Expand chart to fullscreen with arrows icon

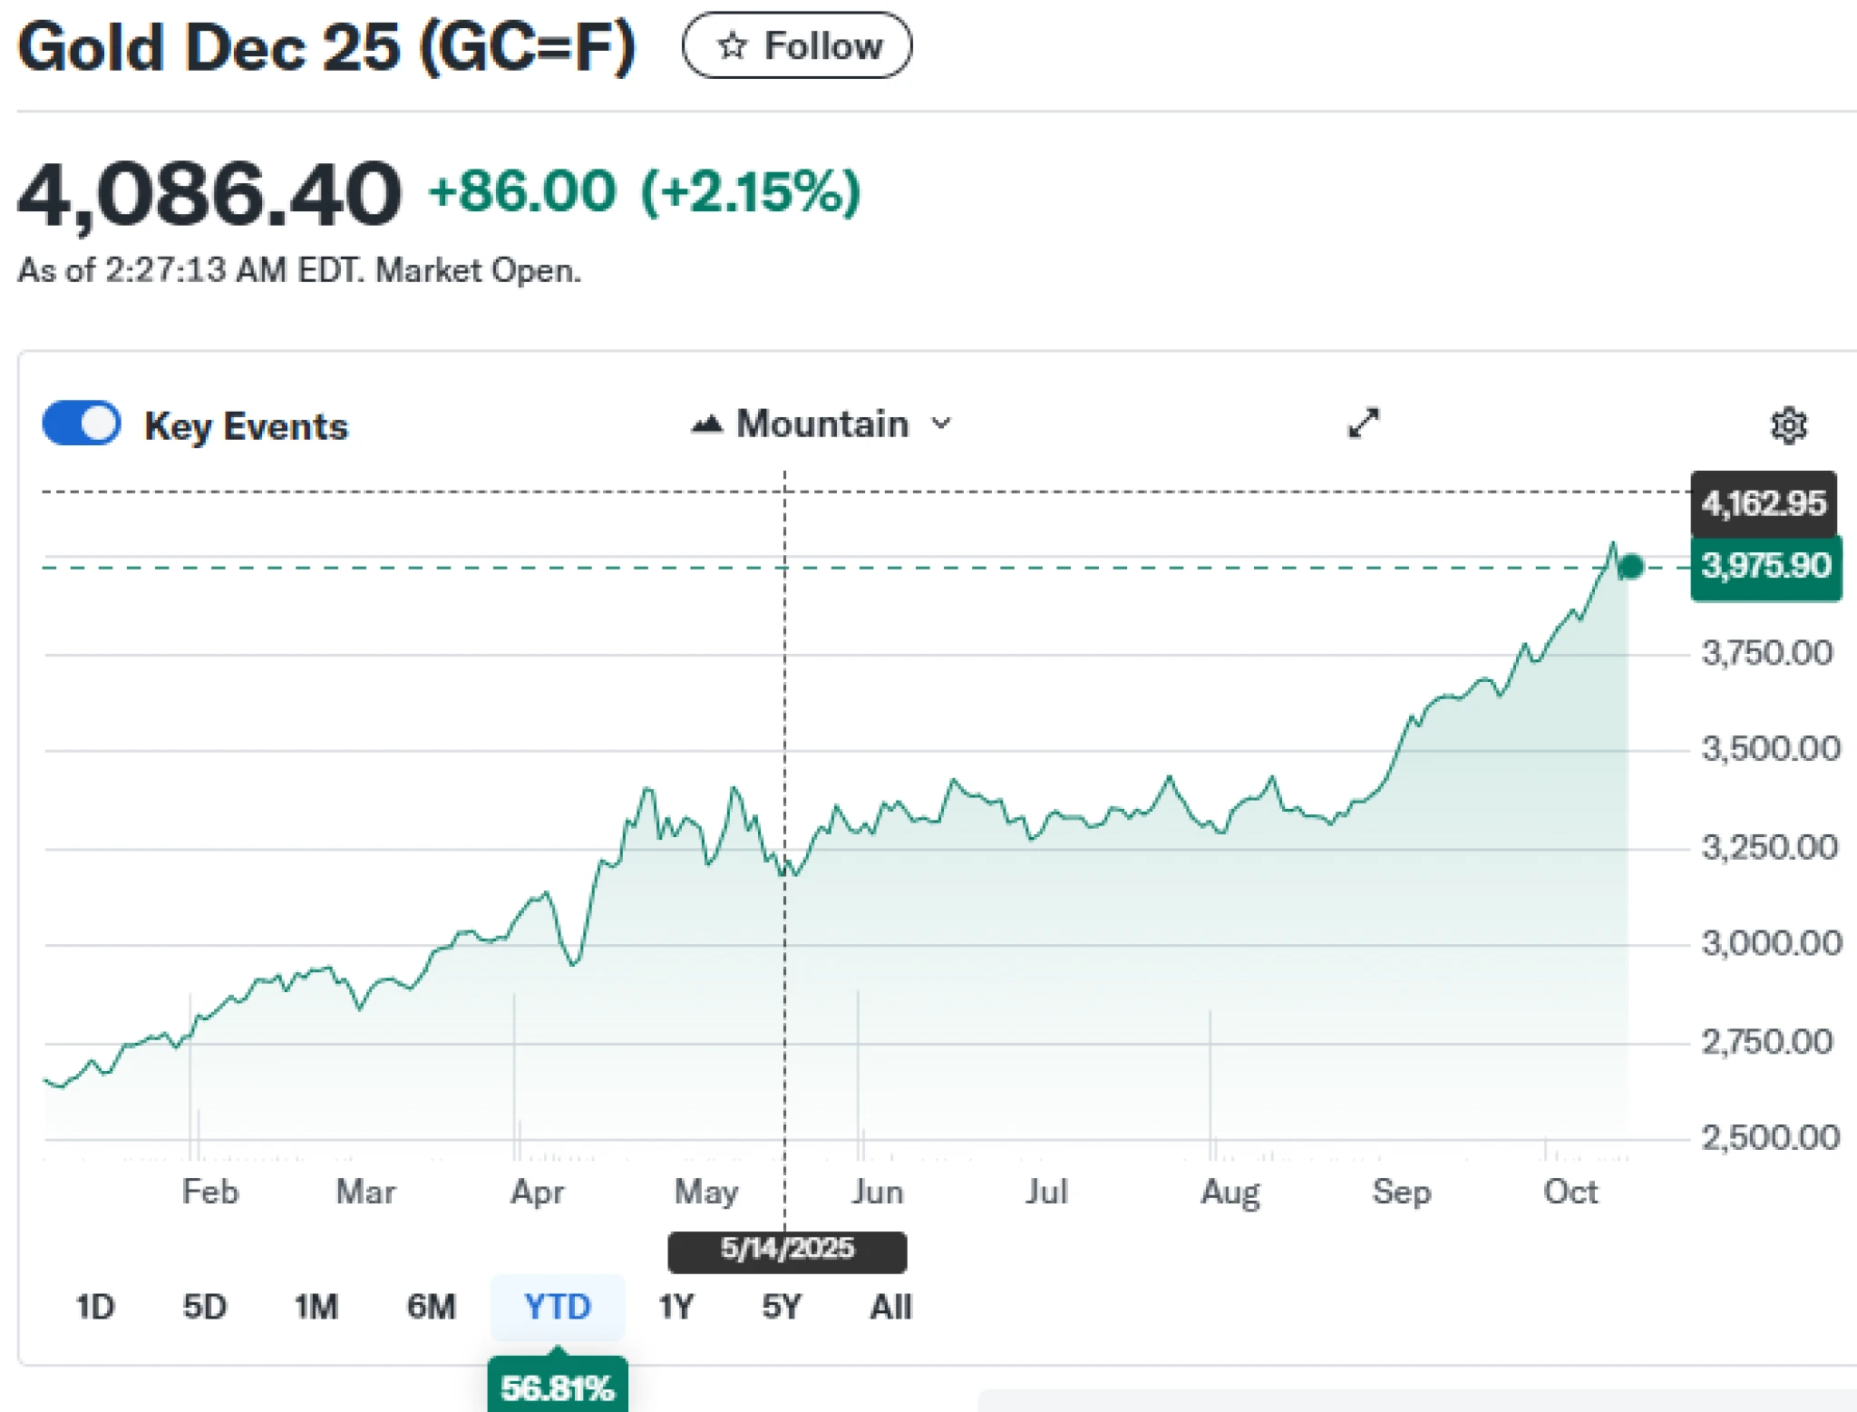(1363, 423)
